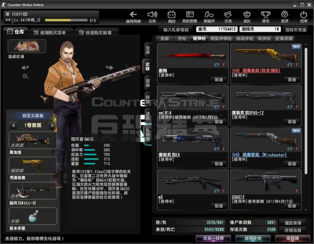Screen dimensions: 314x244
Task: Select vertical 装备 category tab
Action: (148, 83)
